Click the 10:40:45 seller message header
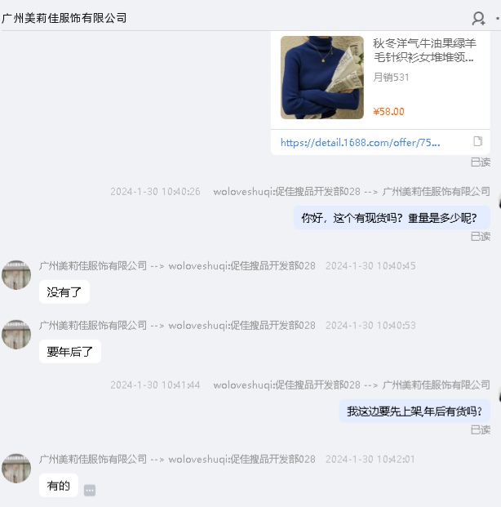Screen dimensions: 501x507 coord(227,266)
